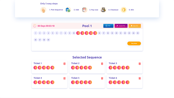The width and height of the screenshot is (174, 98).
Task: Click the '2. Add' step label
Action: (x=76, y=10)
